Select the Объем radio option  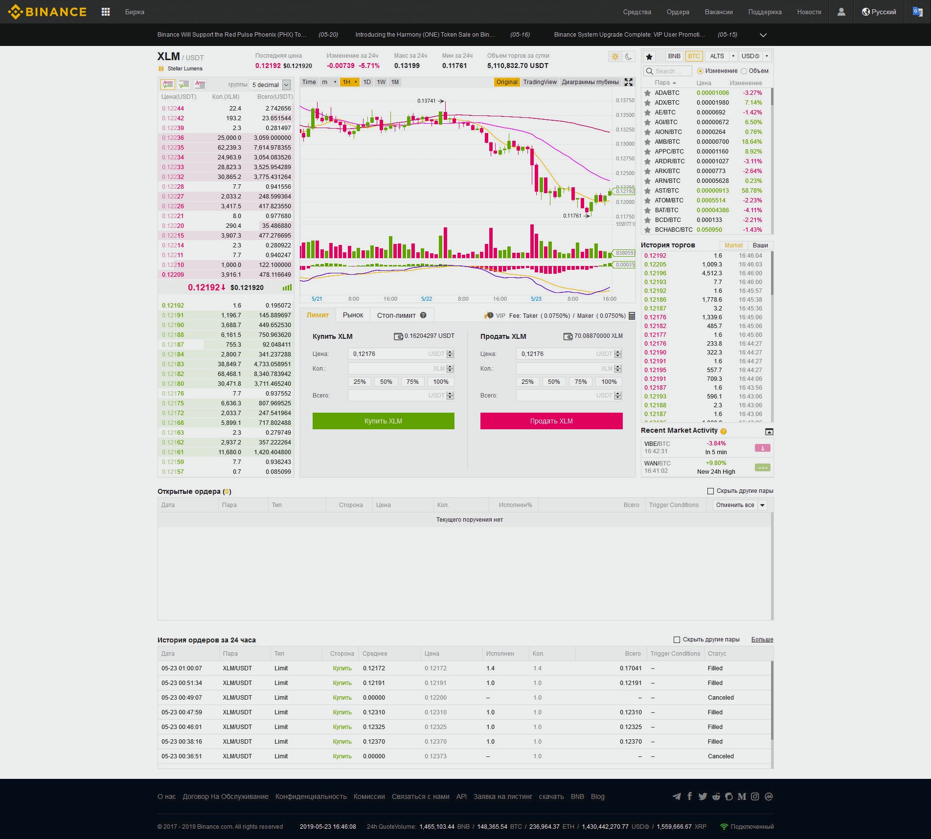tap(744, 71)
